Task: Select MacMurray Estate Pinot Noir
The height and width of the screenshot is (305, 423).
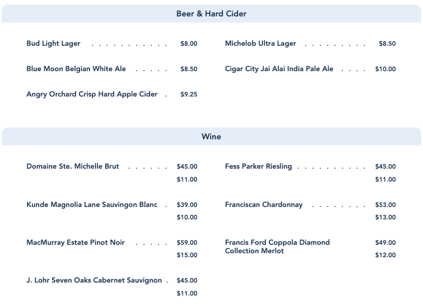Action: pyautogui.click(x=76, y=243)
